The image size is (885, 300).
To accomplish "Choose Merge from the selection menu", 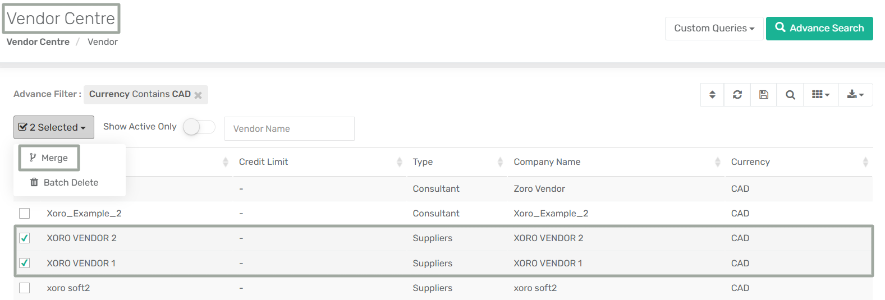I will 49,158.
